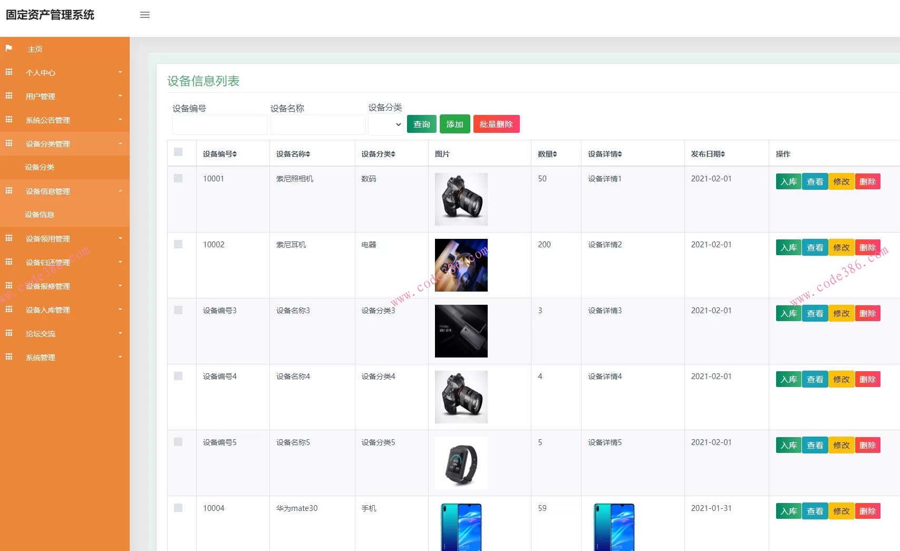This screenshot has width=900, height=551.
Task: Open the 设备分类 filter dropdown
Action: tap(385, 124)
